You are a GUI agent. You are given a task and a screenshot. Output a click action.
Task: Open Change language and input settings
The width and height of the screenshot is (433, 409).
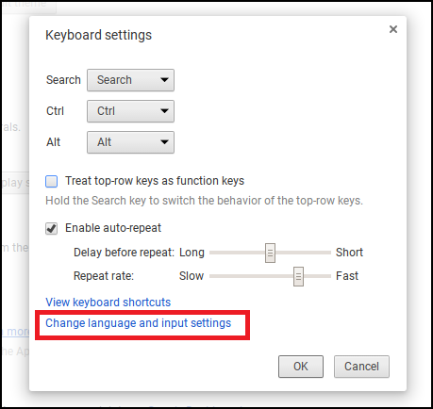click(x=139, y=323)
